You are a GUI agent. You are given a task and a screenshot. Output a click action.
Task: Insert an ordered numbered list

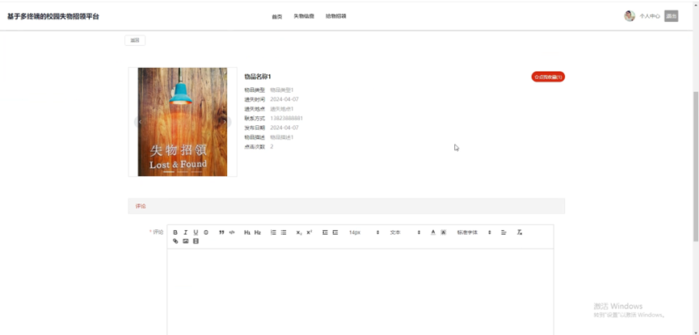273,232
